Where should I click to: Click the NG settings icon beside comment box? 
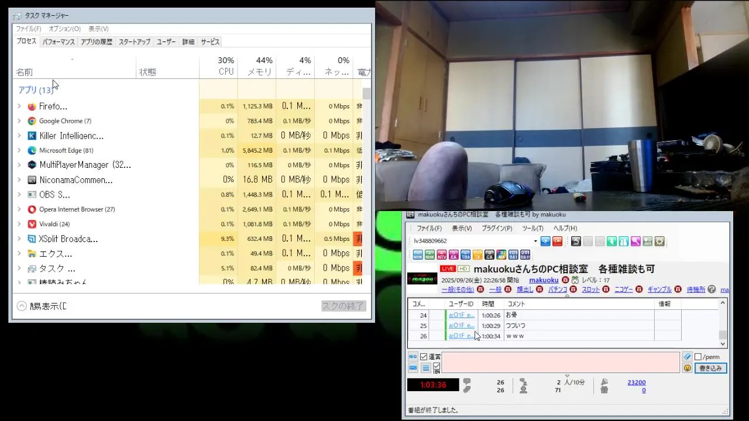(413, 357)
